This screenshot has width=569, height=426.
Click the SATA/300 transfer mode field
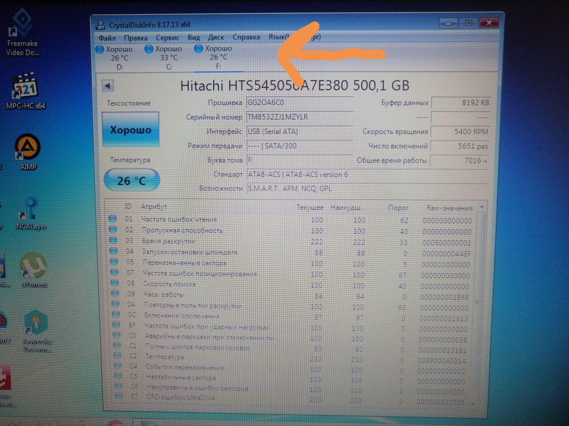pyautogui.click(x=300, y=146)
